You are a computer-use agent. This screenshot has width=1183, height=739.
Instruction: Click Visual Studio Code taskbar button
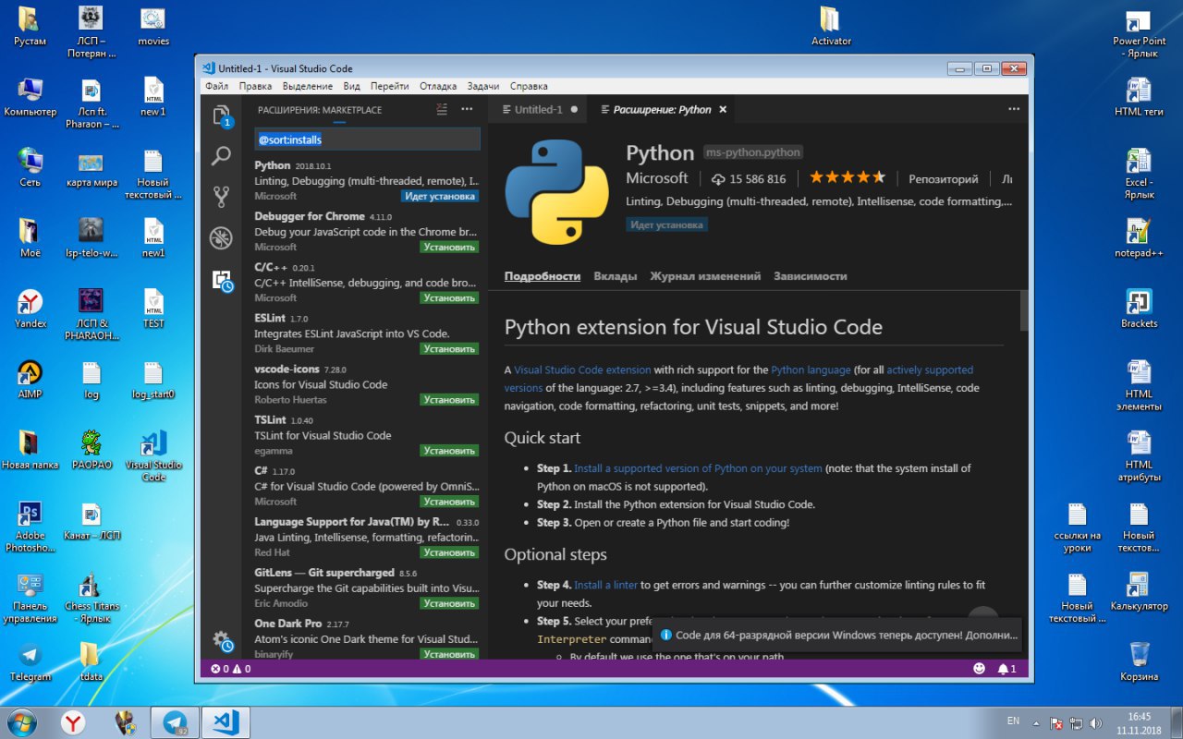pyautogui.click(x=226, y=721)
